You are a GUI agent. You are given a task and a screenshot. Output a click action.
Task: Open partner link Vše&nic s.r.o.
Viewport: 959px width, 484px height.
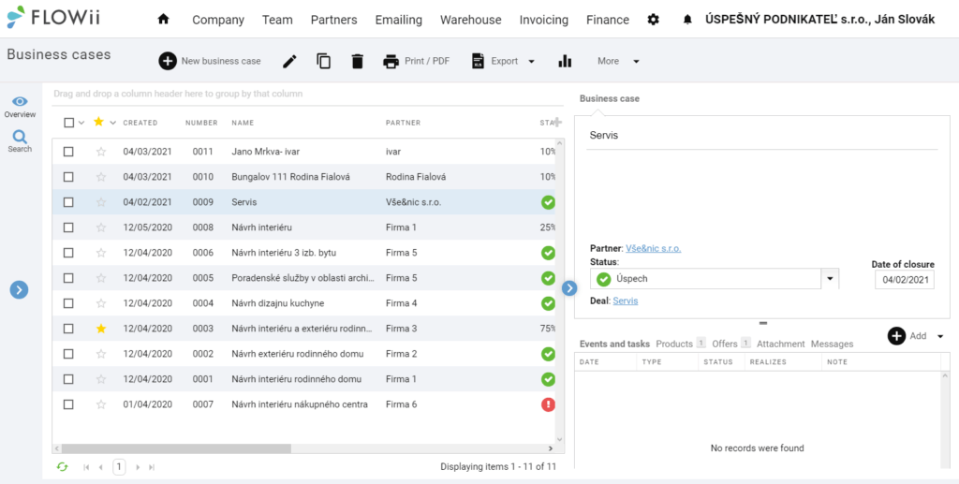pos(653,249)
